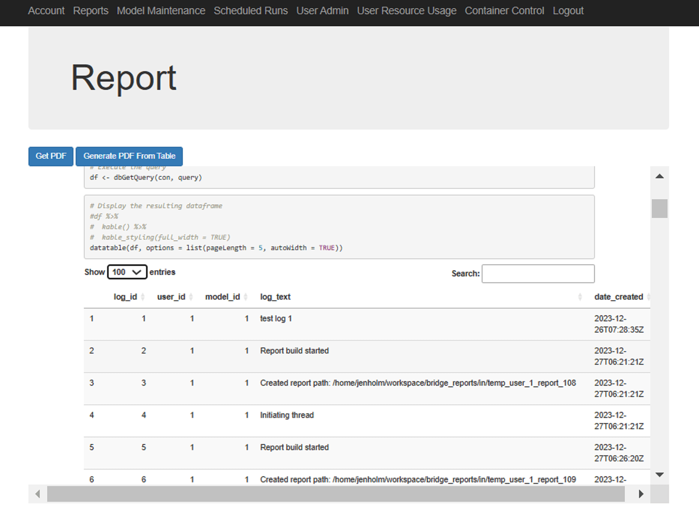The image size is (699, 522).
Task: Click Generate PDF From Table button
Action: (129, 156)
